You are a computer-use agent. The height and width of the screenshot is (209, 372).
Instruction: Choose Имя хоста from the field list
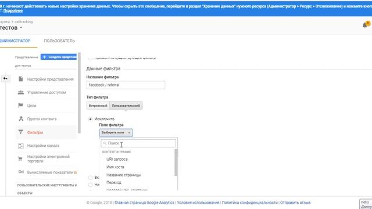[115, 167]
